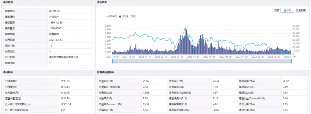311x114 pixels.
Task: Click the 成份个数 value 10
Action: coord(51,46)
